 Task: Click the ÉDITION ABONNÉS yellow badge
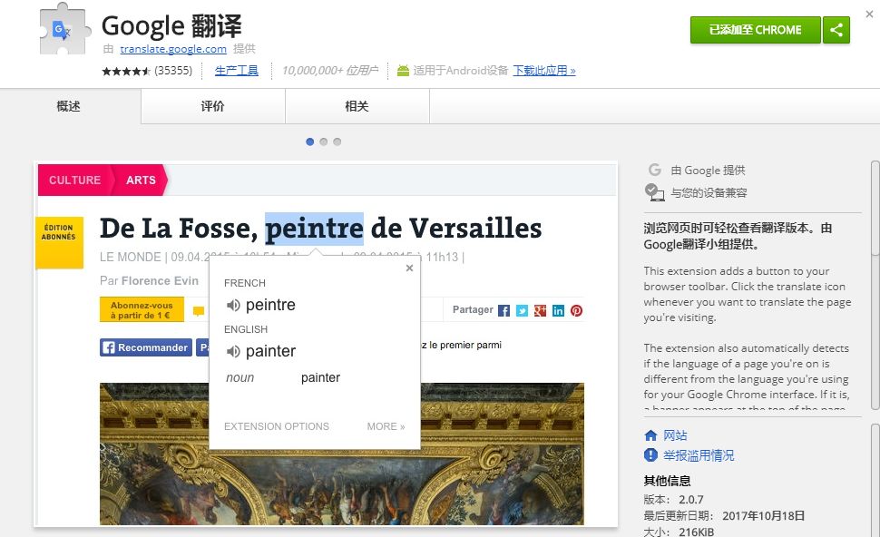pos(59,242)
